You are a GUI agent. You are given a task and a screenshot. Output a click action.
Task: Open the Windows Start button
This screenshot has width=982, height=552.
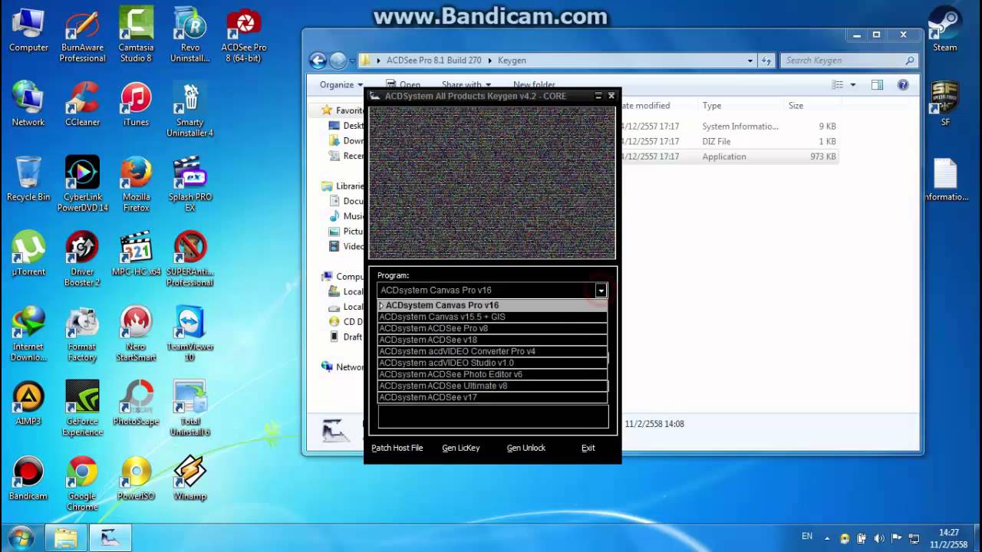21,537
